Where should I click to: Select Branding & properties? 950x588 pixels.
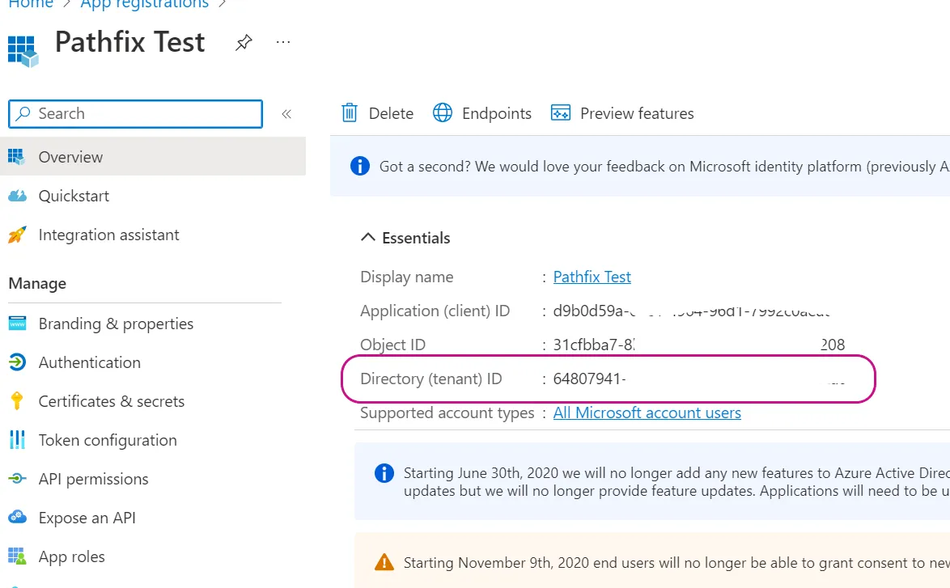(x=116, y=324)
